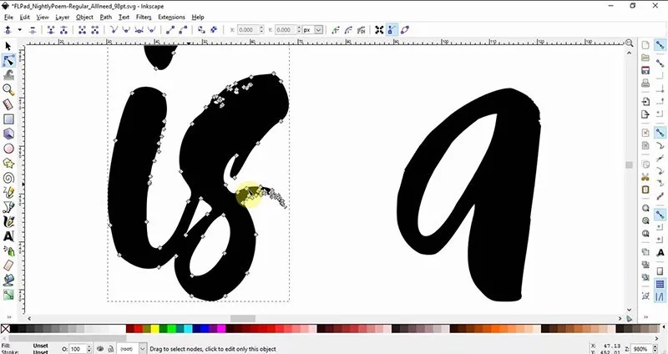This screenshot has height=354, width=668.
Task: Click Save document icon in commands bar
Action: coord(645,70)
